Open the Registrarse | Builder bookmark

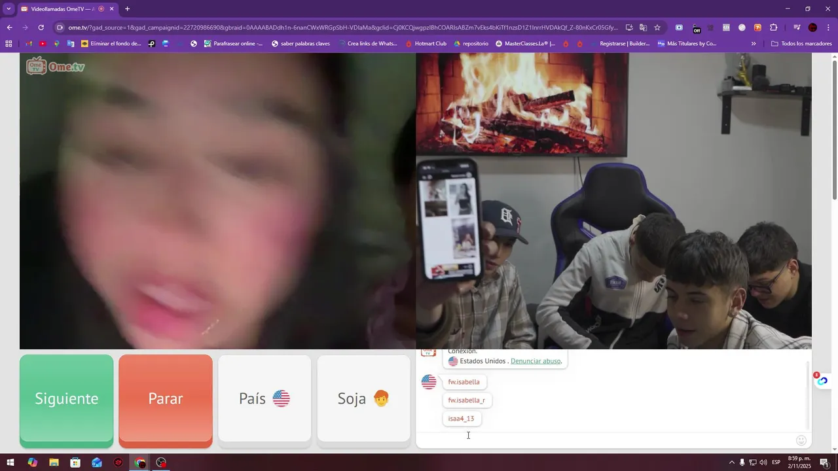pos(619,44)
